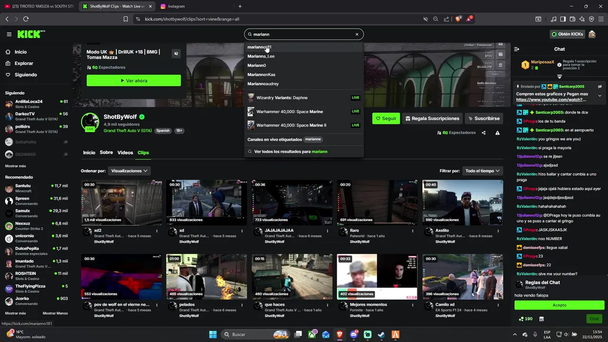Select mariann0181 search suggestion
The image size is (608, 342).
pyautogui.click(x=304, y=47)
